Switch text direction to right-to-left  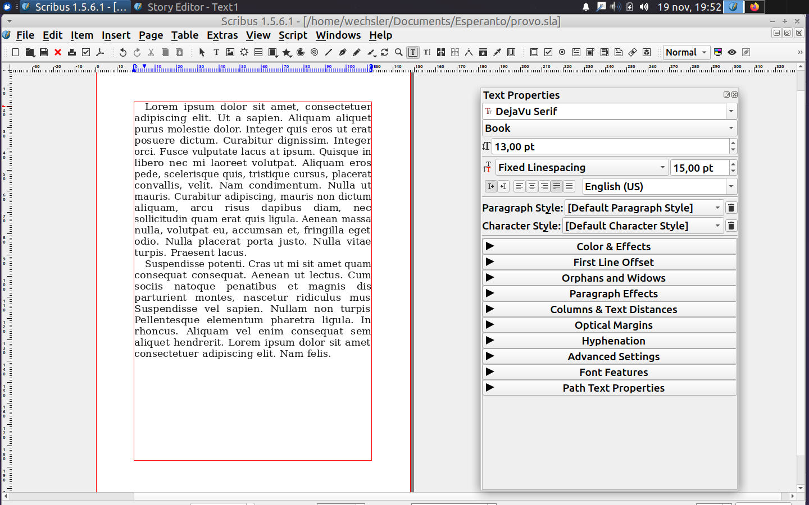point(503,186)
